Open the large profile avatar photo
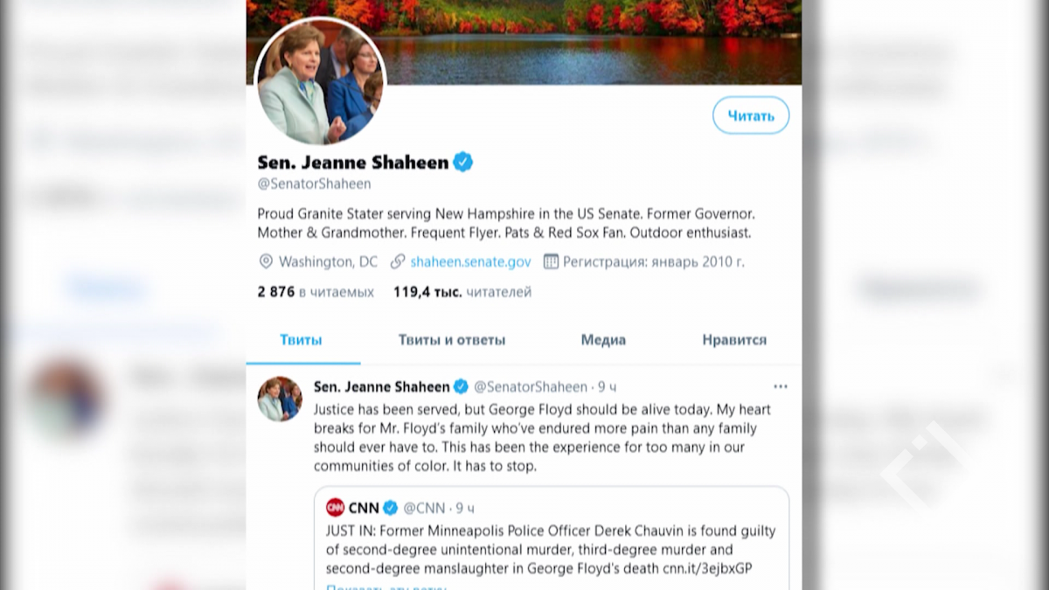Screen dimensions: 1049x590 320,82
